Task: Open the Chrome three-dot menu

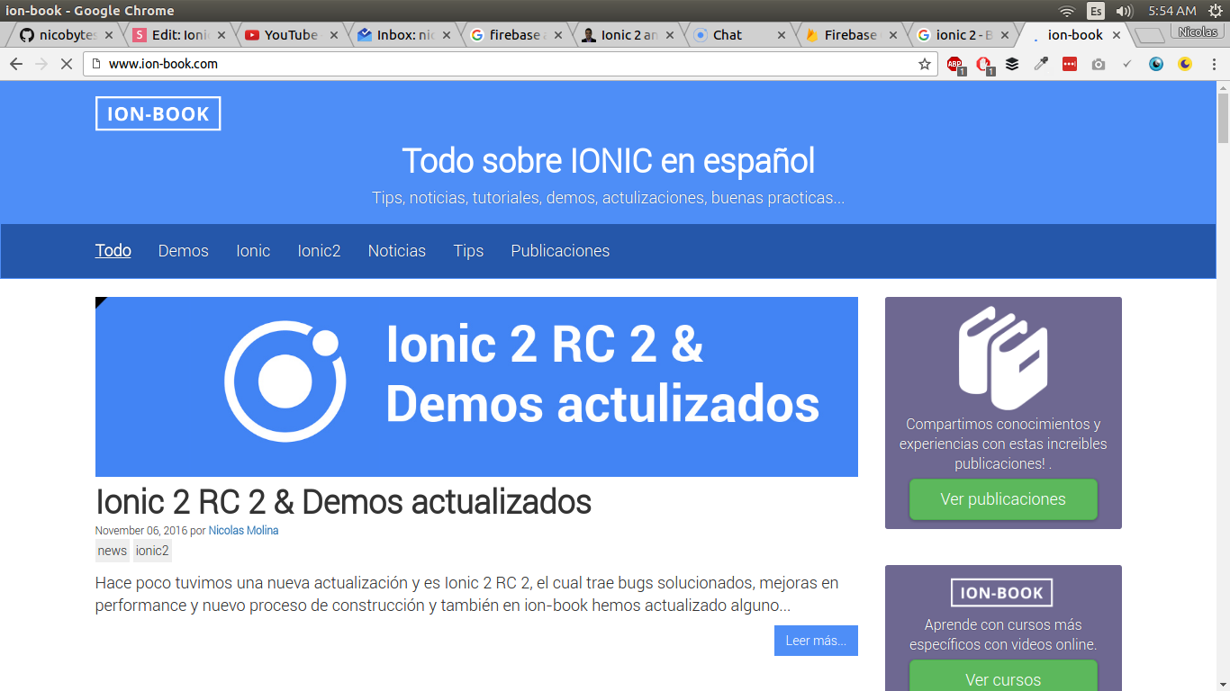Action: click(1213, 64)
